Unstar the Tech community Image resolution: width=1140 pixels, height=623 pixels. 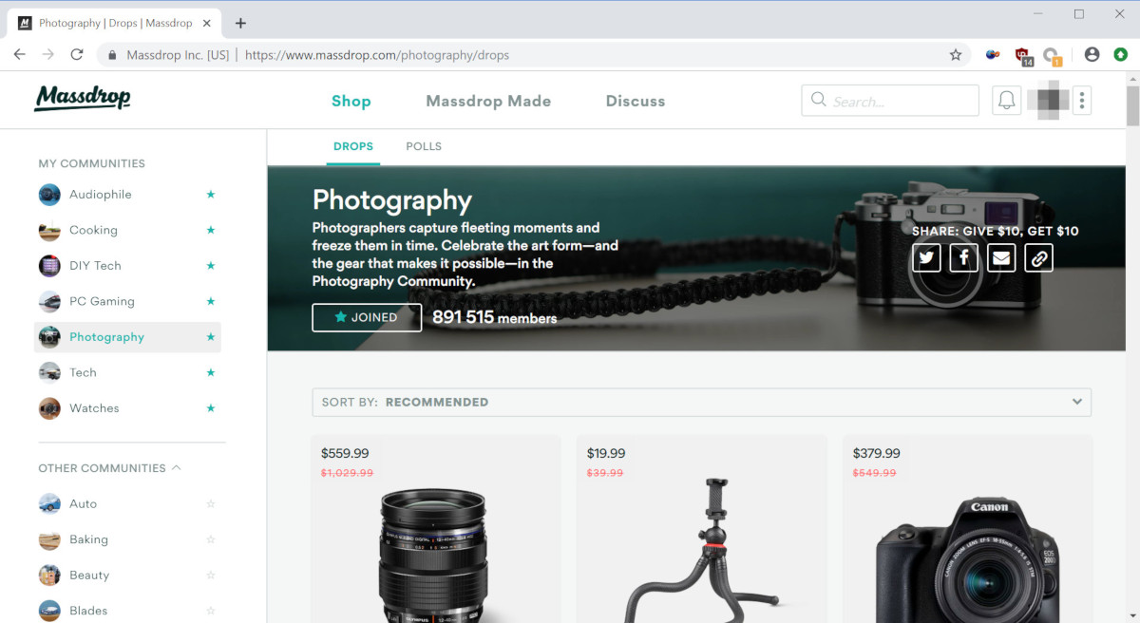(x=211, y=372)
